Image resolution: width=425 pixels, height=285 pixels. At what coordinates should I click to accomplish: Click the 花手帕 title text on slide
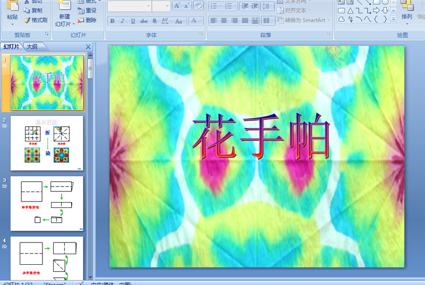click(261, 136)
